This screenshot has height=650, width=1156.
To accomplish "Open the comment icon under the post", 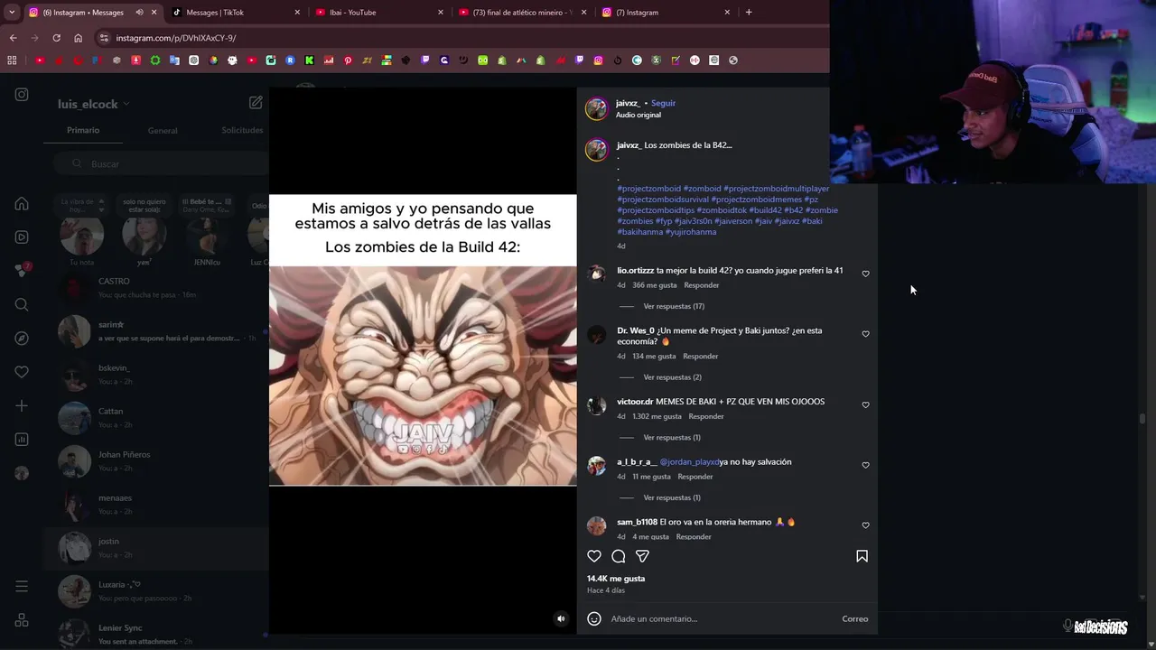I will [619, 556].
